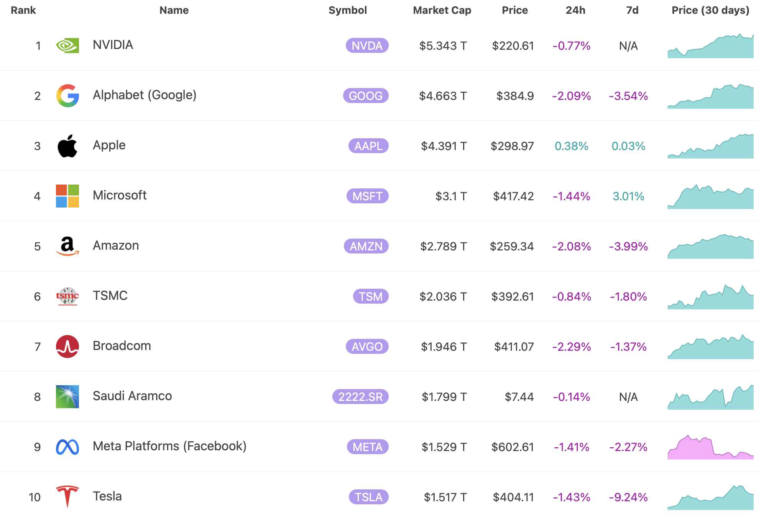Click the Amazon logo icon
The height and width of the screenshot is (520, 769).
(67, 246)
